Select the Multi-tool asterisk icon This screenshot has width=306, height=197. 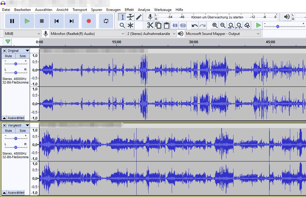[130, 25]
